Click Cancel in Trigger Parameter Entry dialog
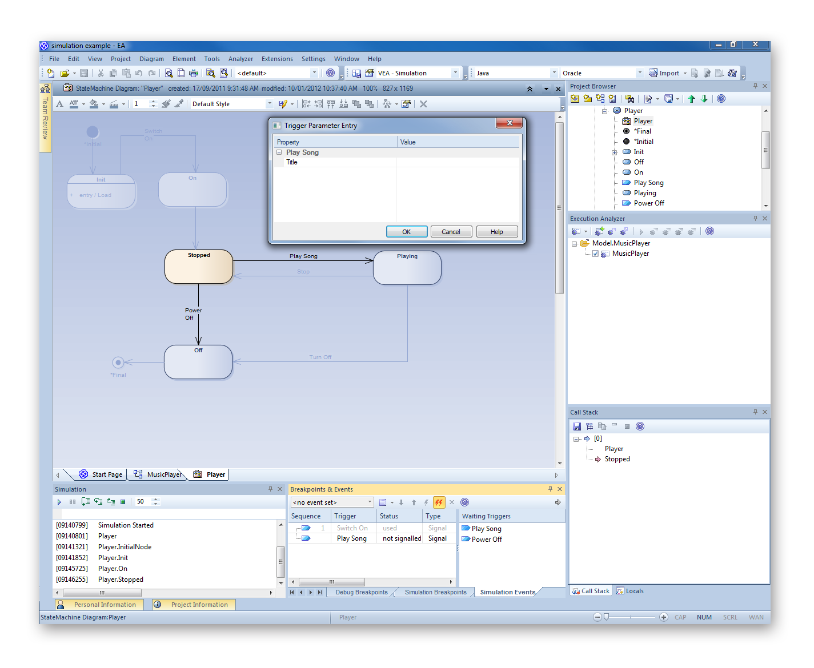Image resolution: width=814 pixels, height=668 pixels. coord(451,232)
